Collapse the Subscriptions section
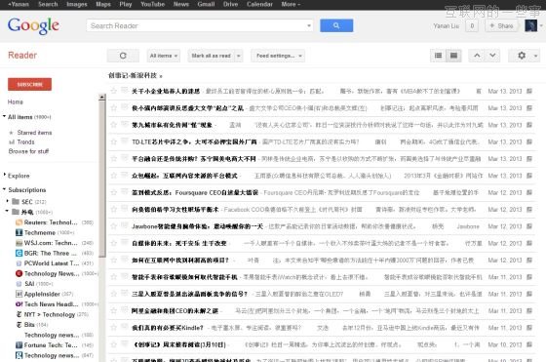546x362 pixels. pos(4,189)
